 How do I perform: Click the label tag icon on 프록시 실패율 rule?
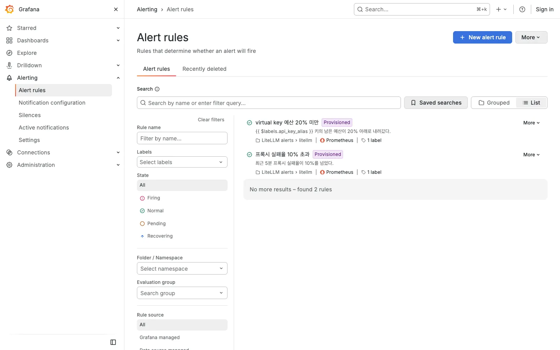364,172
